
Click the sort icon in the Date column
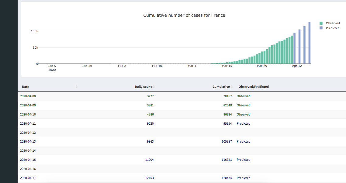pos(77,87)
